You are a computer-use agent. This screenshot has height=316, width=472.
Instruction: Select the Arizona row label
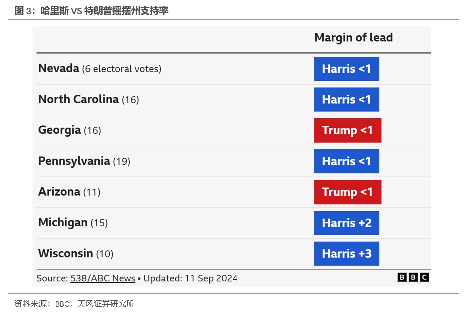[x=59, y=192]
